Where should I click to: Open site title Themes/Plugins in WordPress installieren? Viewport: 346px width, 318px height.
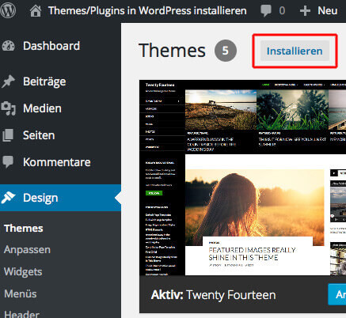coord(147,11)
